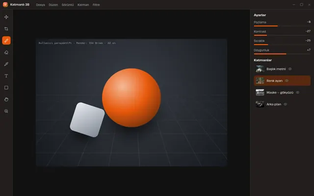Select the Crop tool
This screenshot has width=314, height=196.
tap(6, 29)
